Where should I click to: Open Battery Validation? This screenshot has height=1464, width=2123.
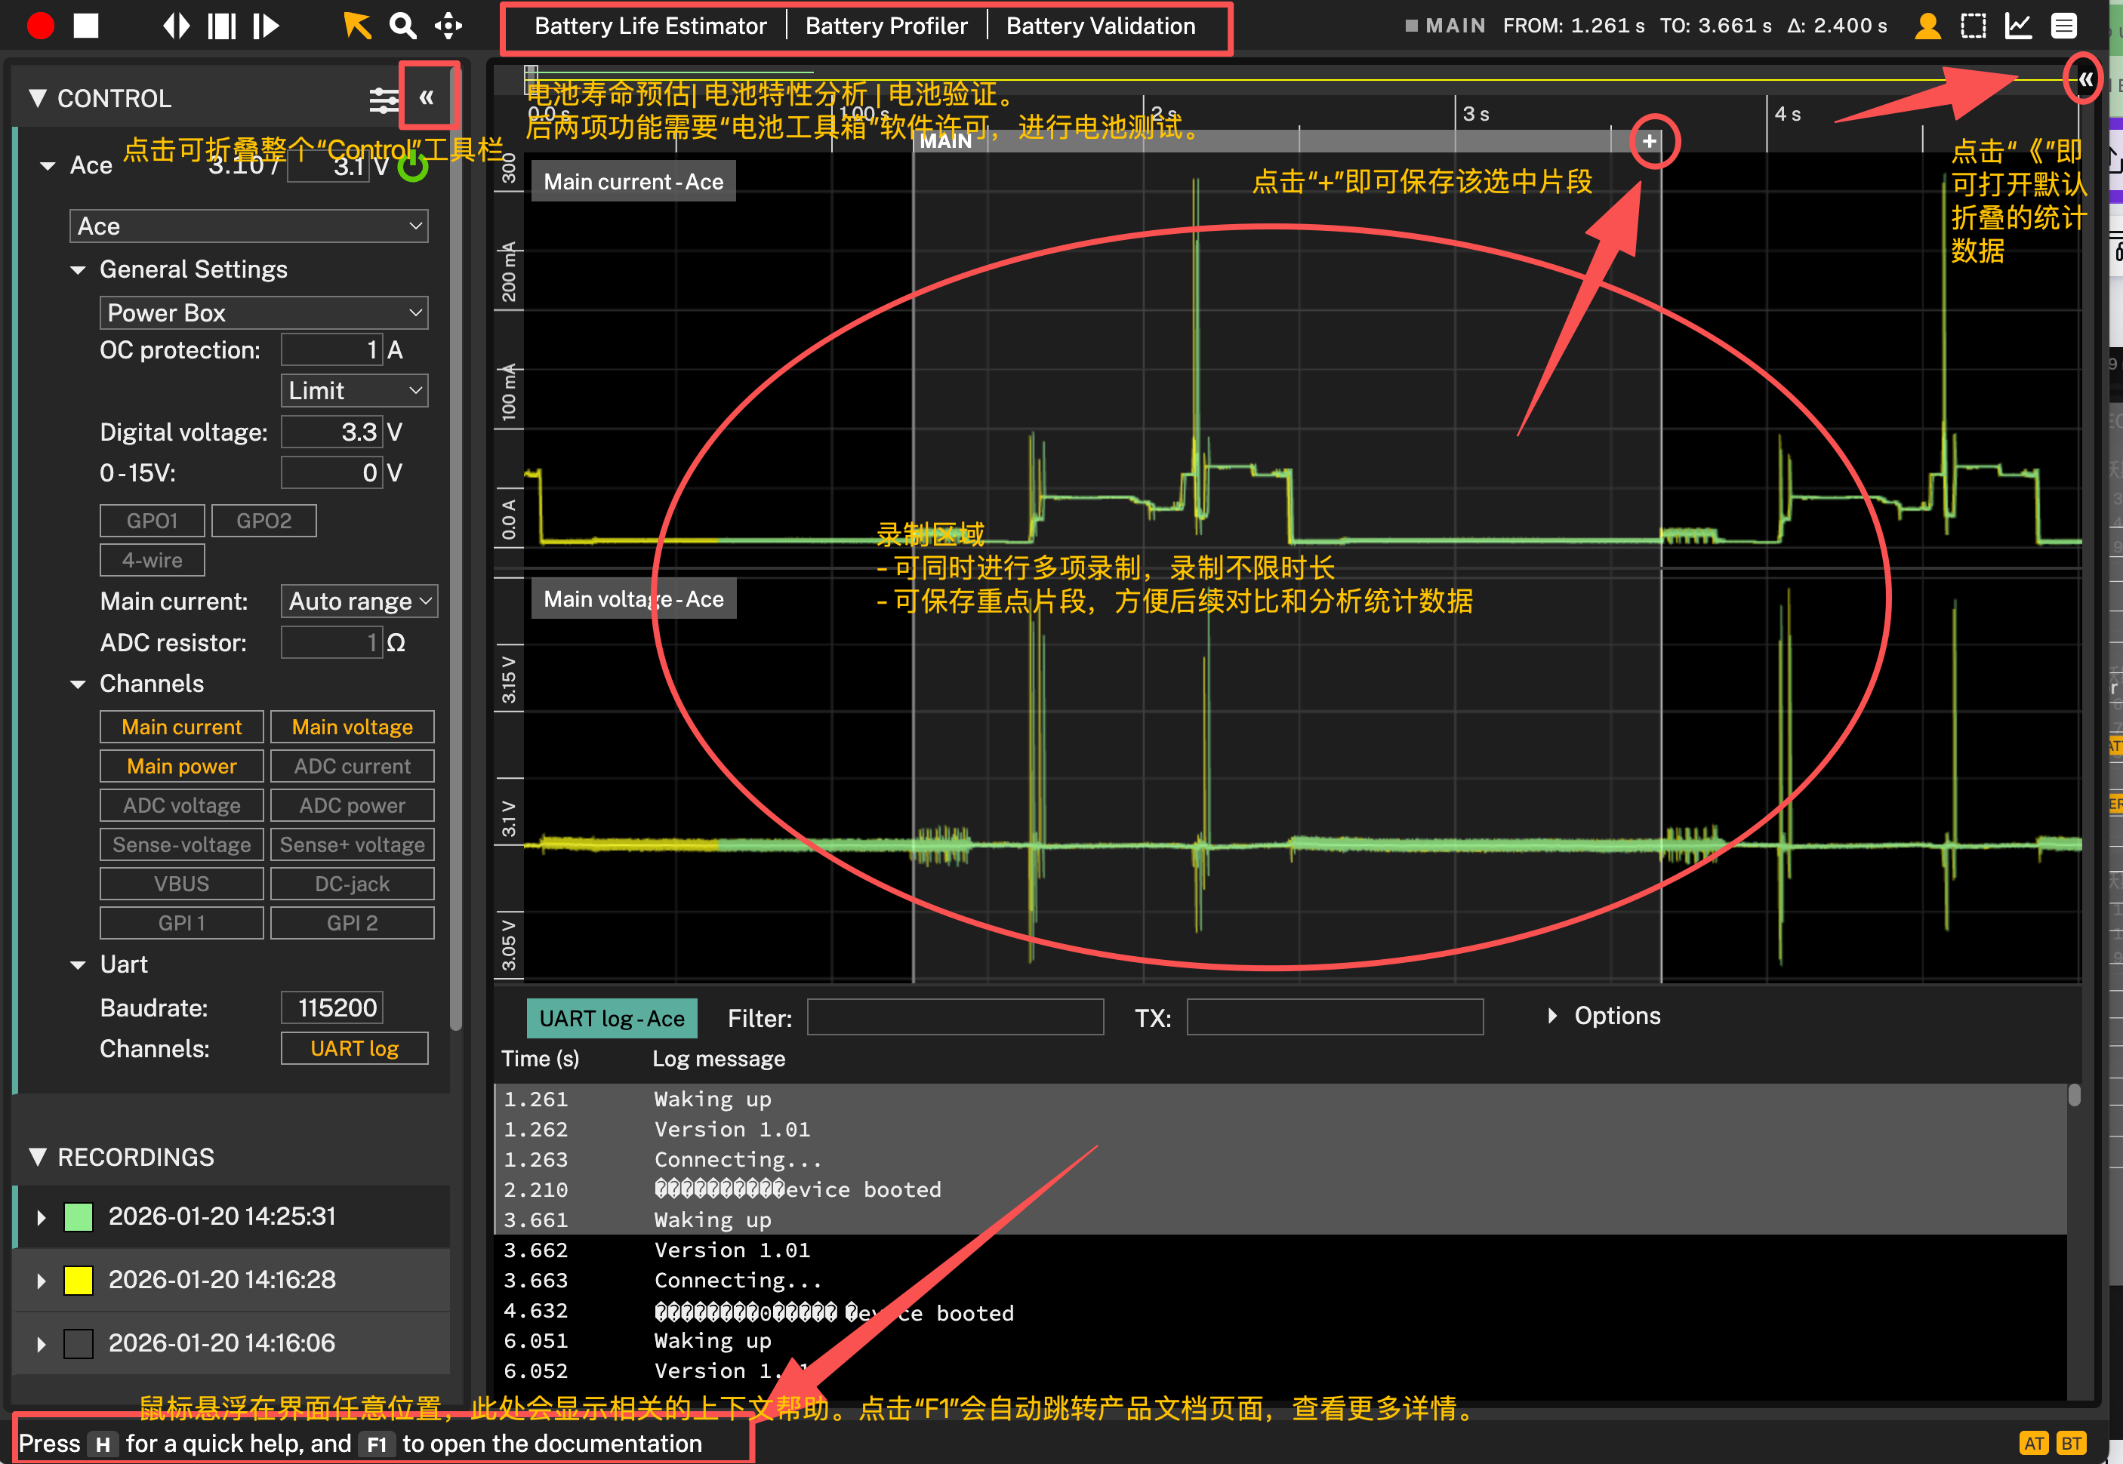[x=1100, y=25]
